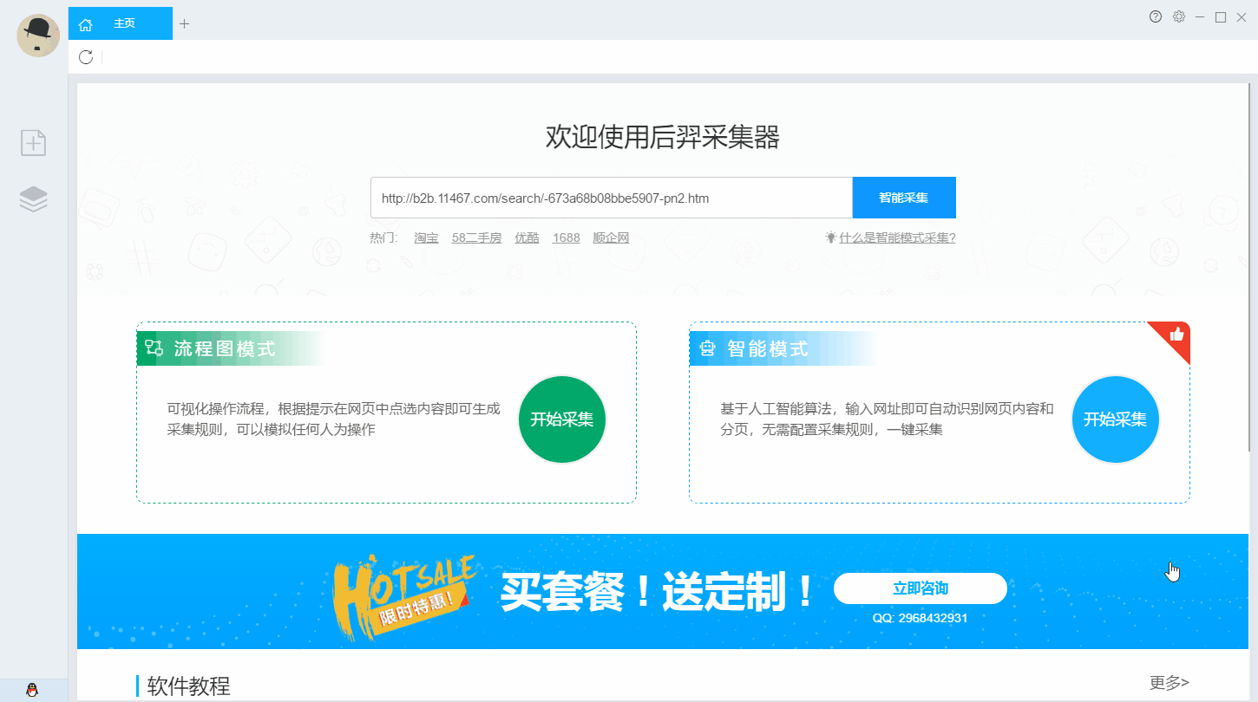
Task: Open the help question mark icon
Action: [1156, 16]
